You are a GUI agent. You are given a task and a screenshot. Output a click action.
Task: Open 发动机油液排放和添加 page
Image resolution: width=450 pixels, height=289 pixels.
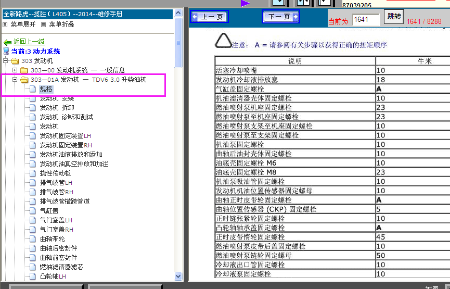[x=71, y=155]
